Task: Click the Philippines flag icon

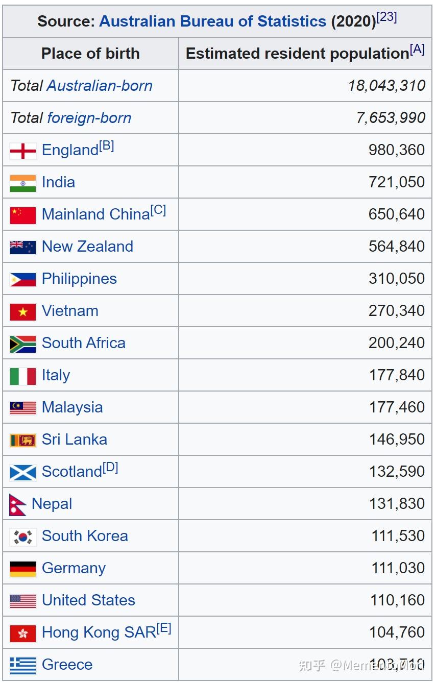Action: click(x=23, y=280)
